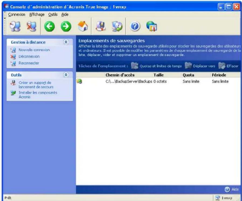Click the 1vmxp computer icon in status bar

point(218,198)
